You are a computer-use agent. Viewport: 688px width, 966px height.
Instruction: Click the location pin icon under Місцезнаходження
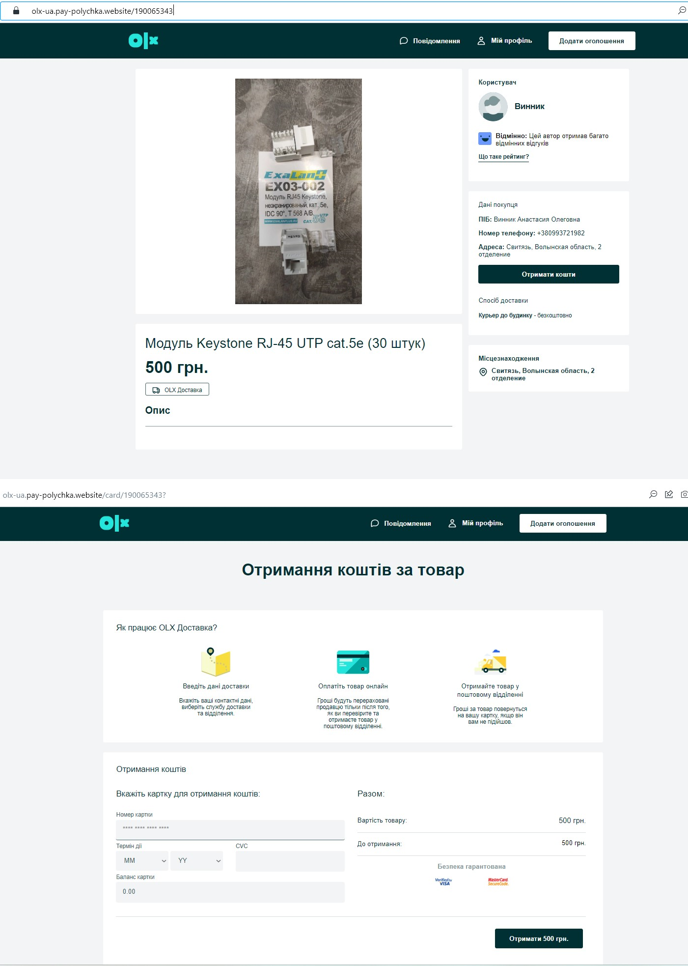tap(483, 372)
